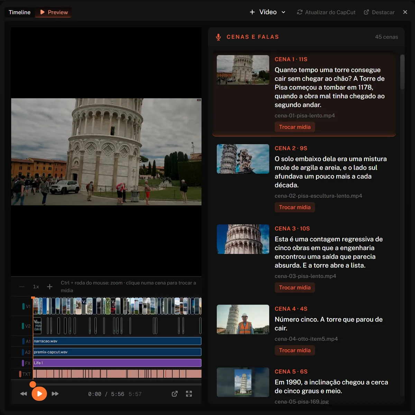Close the panel with the X icon
The width and height of the screenshot is (415, 415).
pos(405,12)
